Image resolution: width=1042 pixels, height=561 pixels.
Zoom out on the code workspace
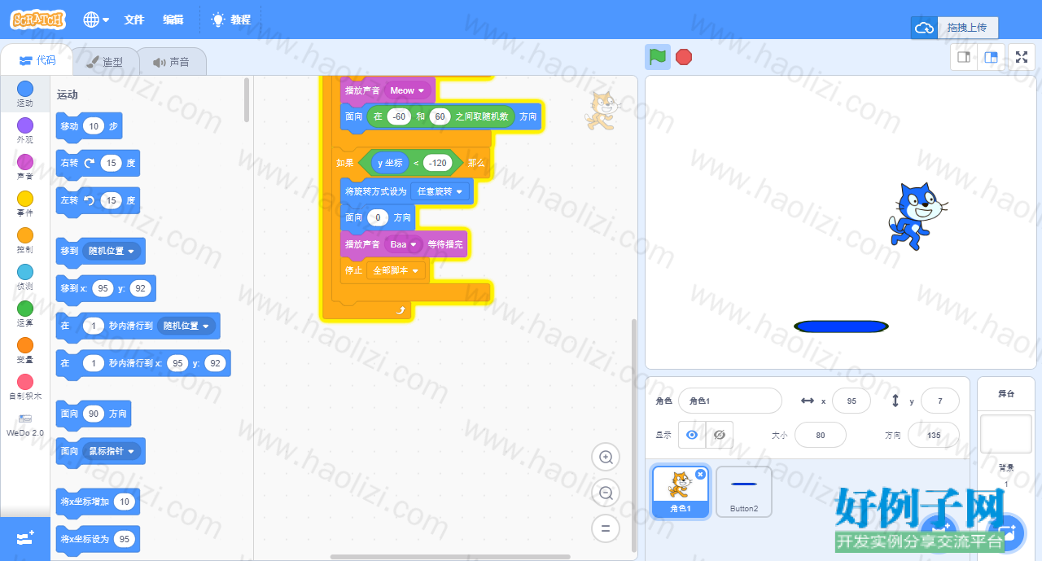pos(606,493)
